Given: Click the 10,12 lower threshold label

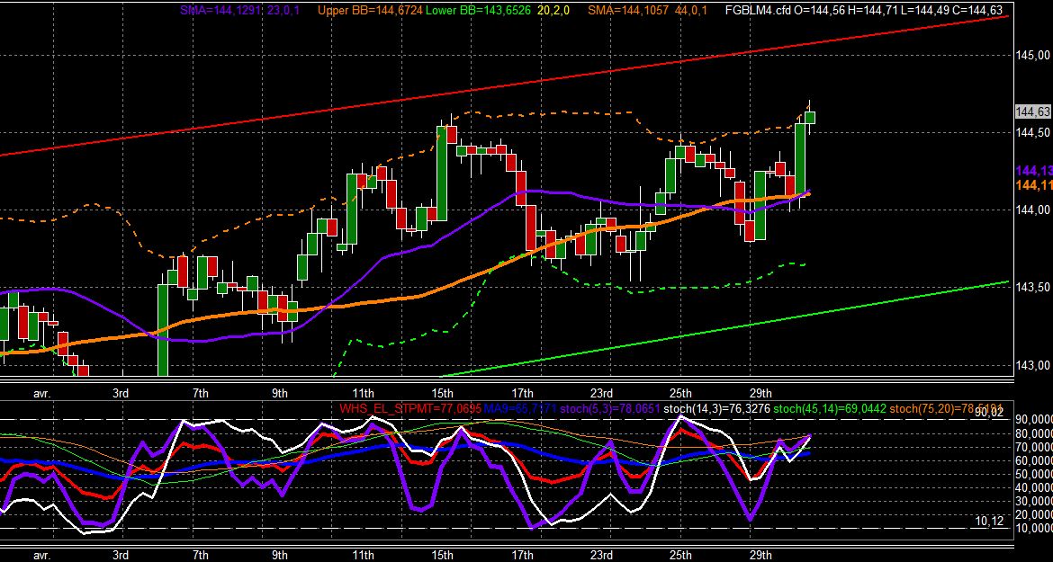Looking at the screenshot, I should pos(990,521).
